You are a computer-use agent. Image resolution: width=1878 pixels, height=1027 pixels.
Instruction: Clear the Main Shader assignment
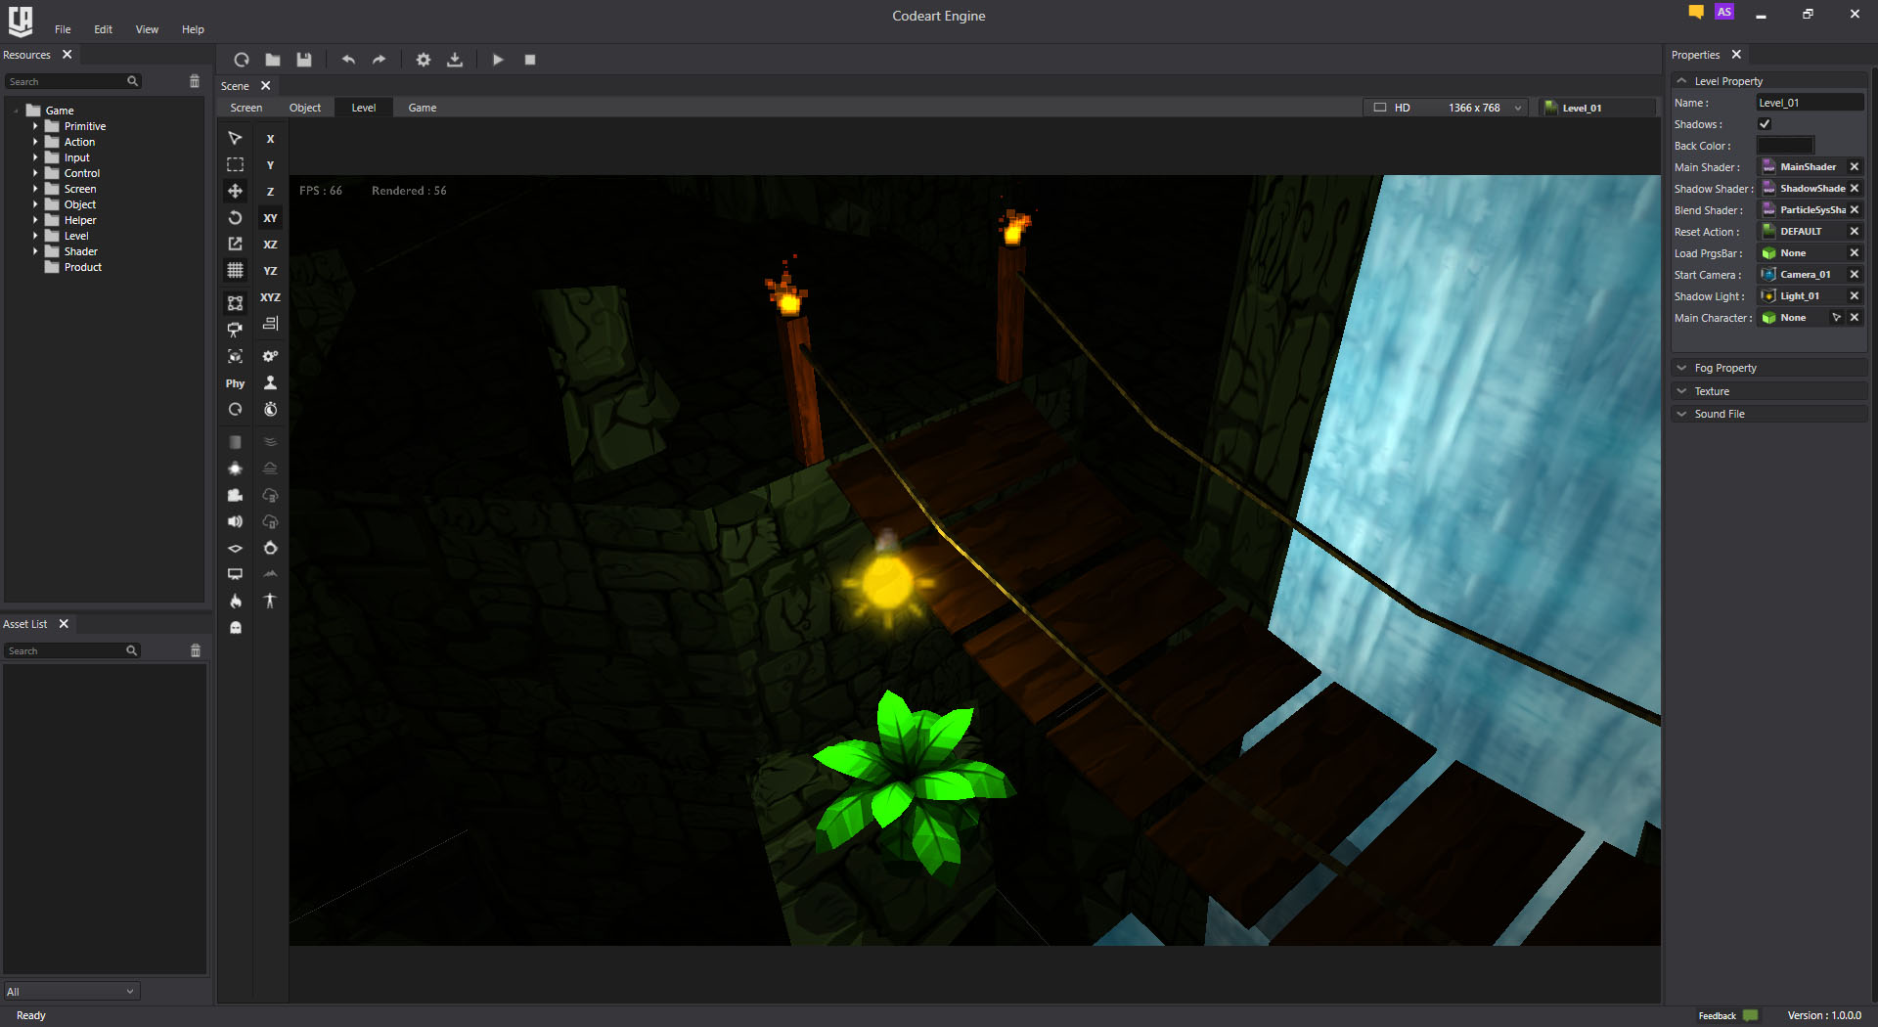(x=1854, y=167)
